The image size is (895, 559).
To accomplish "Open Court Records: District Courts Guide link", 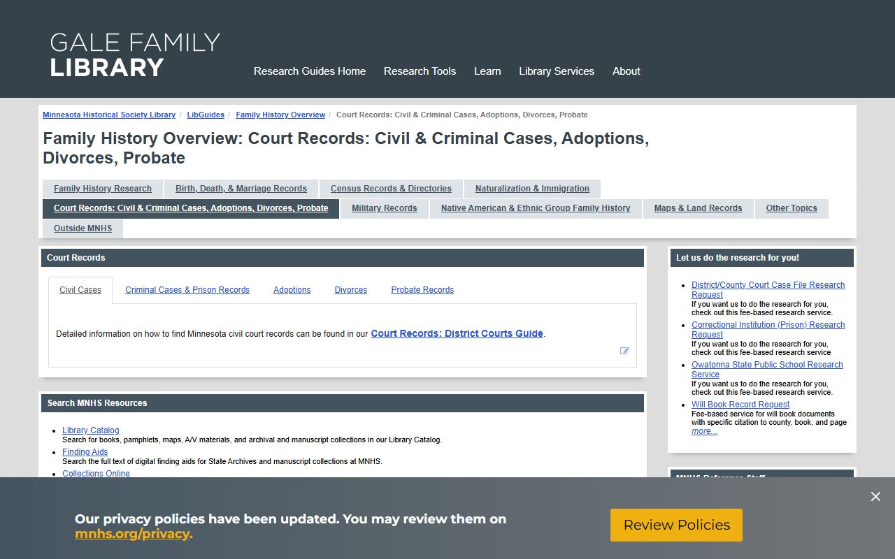I will [457, 333].
